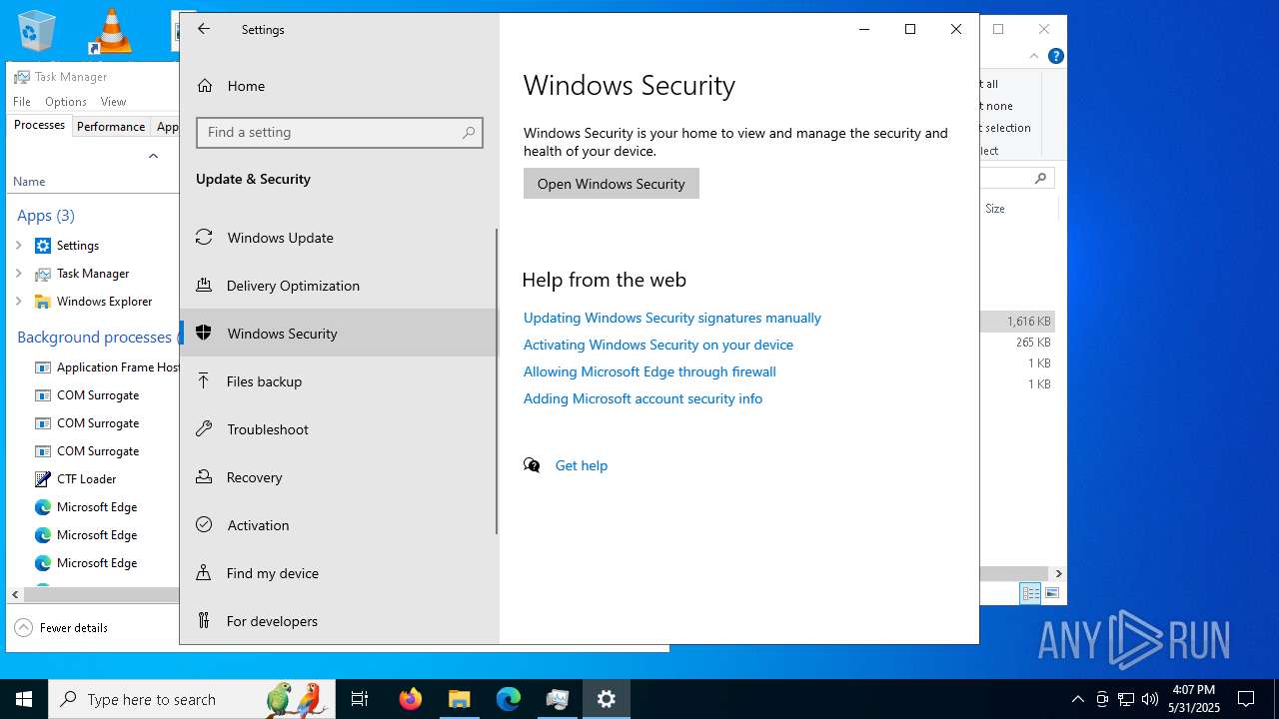The image size is (1279, 719).
Task: Click the Meet Now tray icon
Action: pos(1102,699)
